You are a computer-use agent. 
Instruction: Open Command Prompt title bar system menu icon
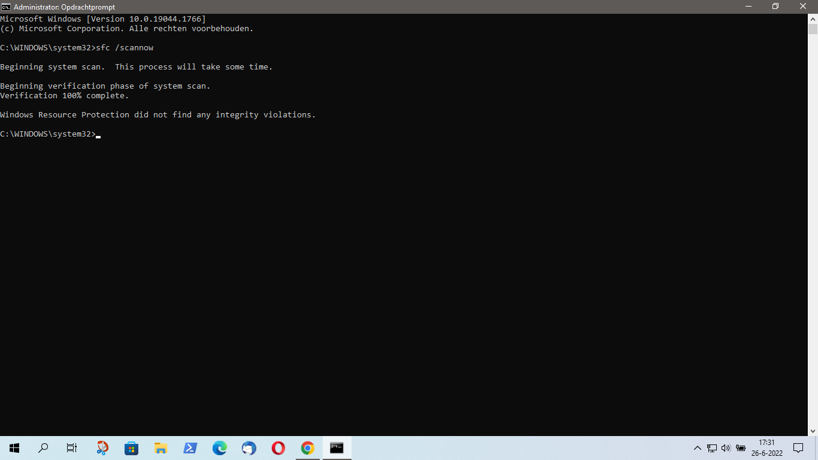[6, 7]
